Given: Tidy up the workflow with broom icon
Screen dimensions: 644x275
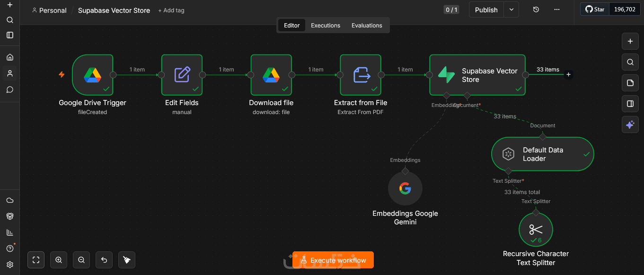Looking at the screenshot, I should tap(127, 260).
